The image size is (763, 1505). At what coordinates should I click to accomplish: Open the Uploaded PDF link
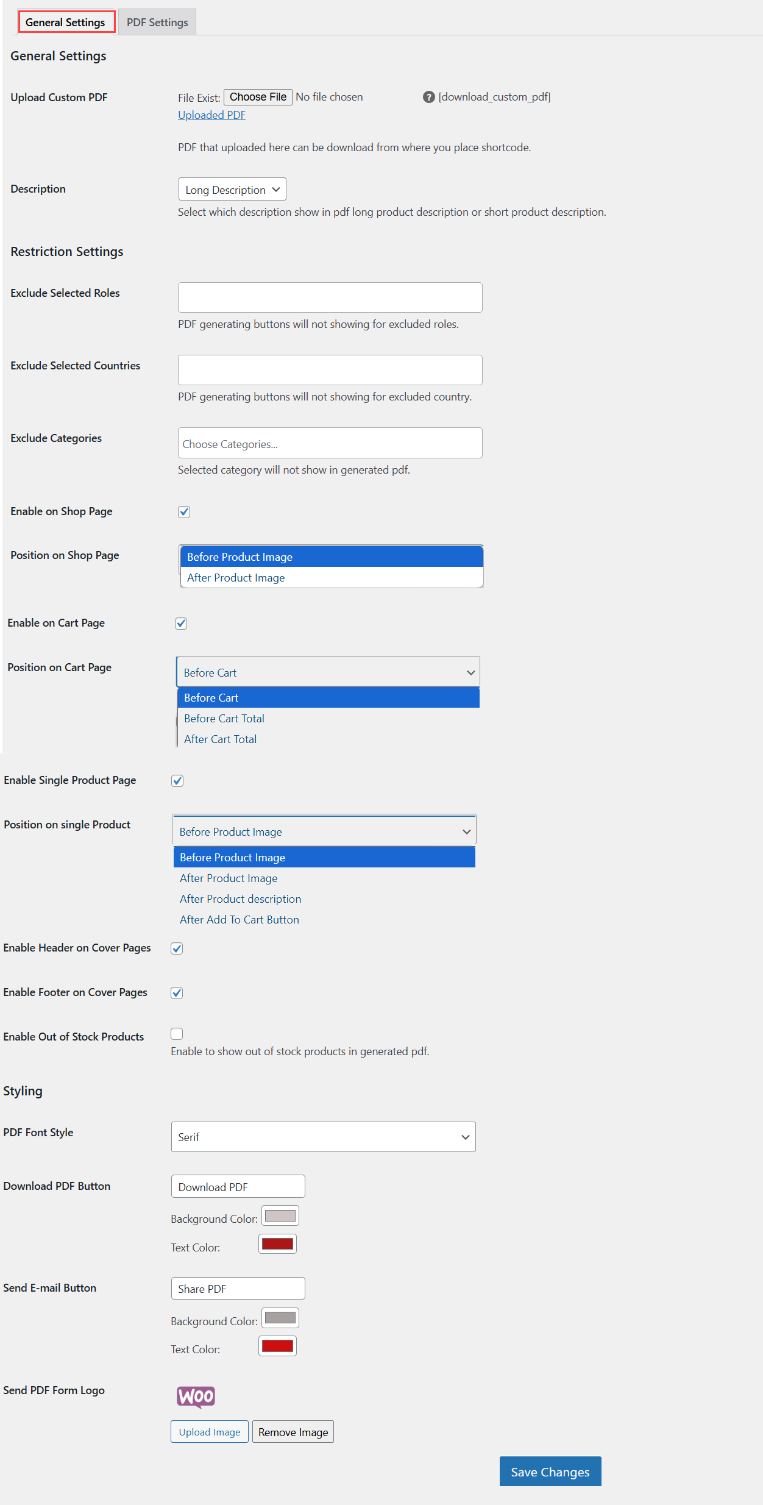pos(211,115)
